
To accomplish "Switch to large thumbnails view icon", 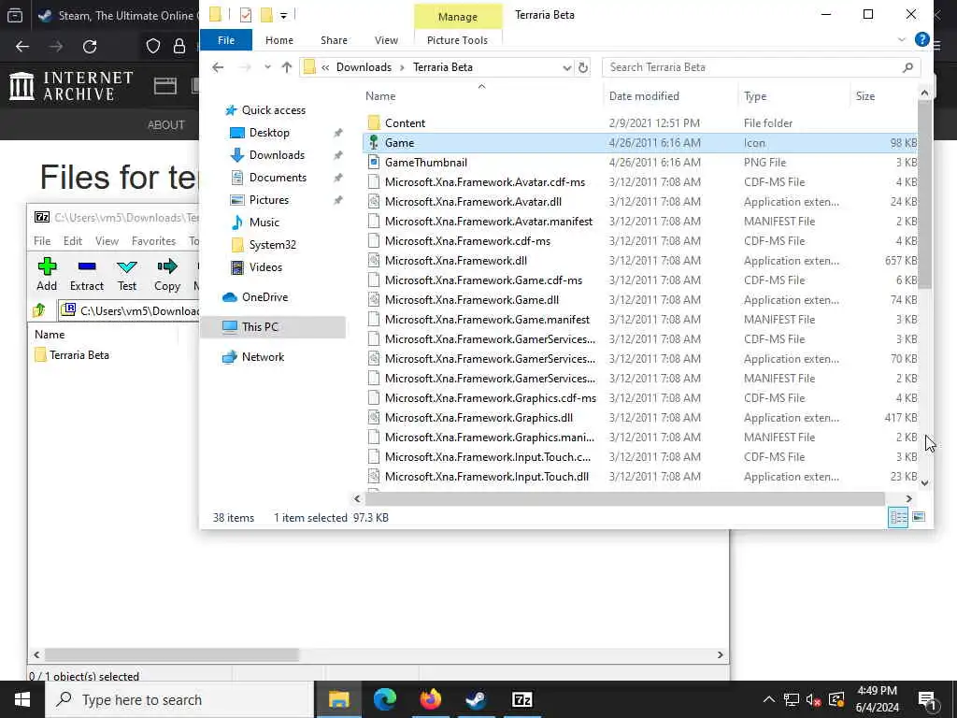I will point(919,517).
